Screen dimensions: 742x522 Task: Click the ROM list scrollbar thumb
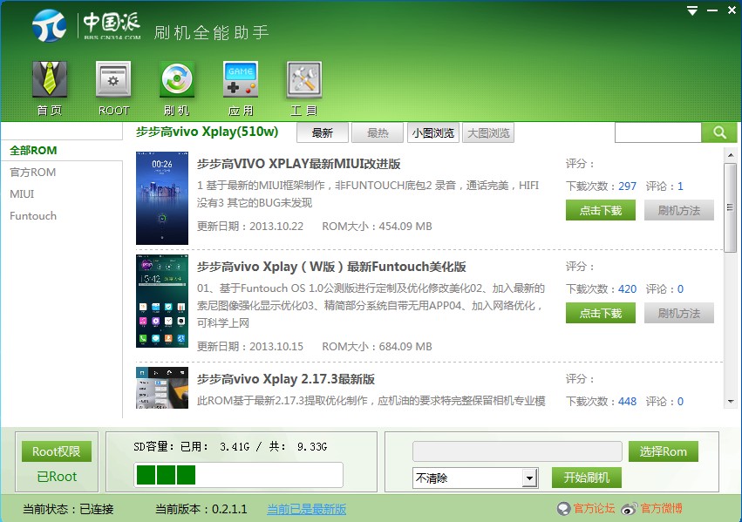coord(730,207)
